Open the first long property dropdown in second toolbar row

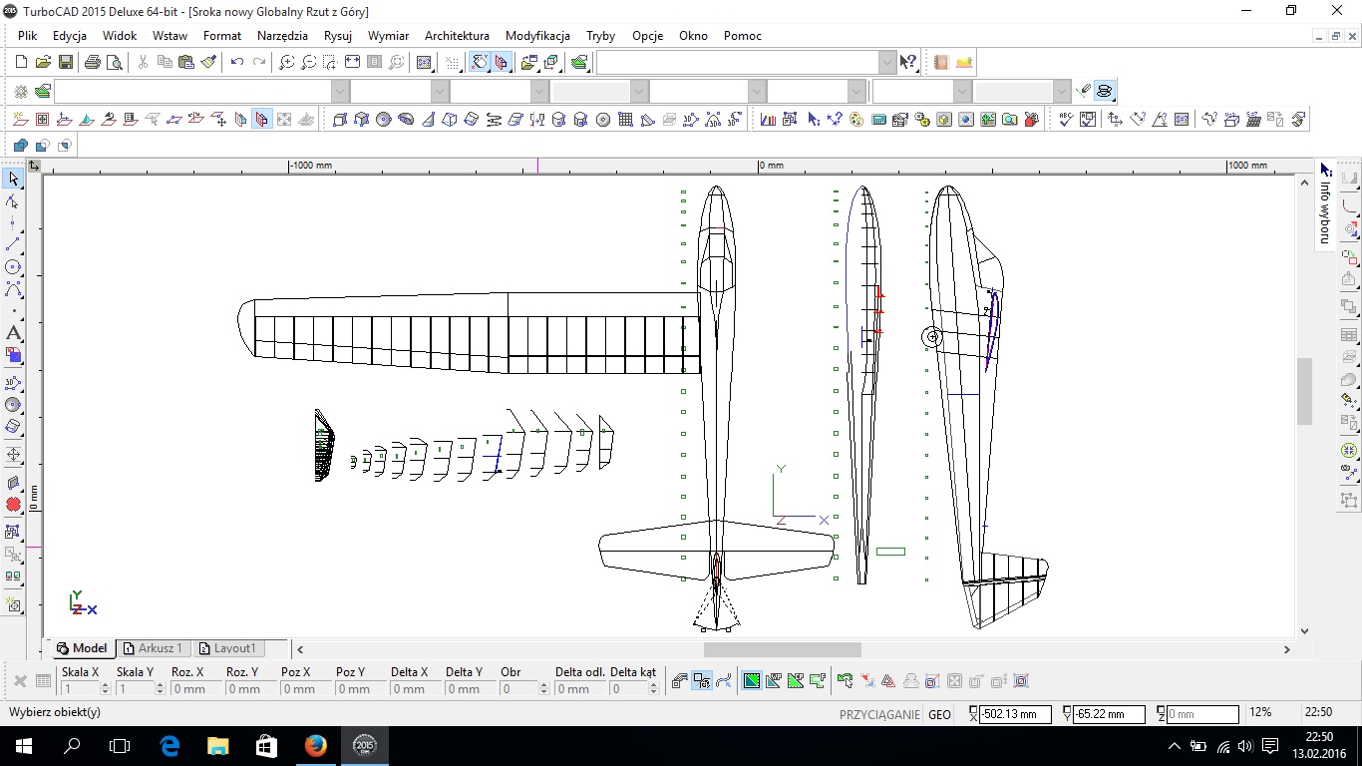pyautogui.click(x=340, y=92)
